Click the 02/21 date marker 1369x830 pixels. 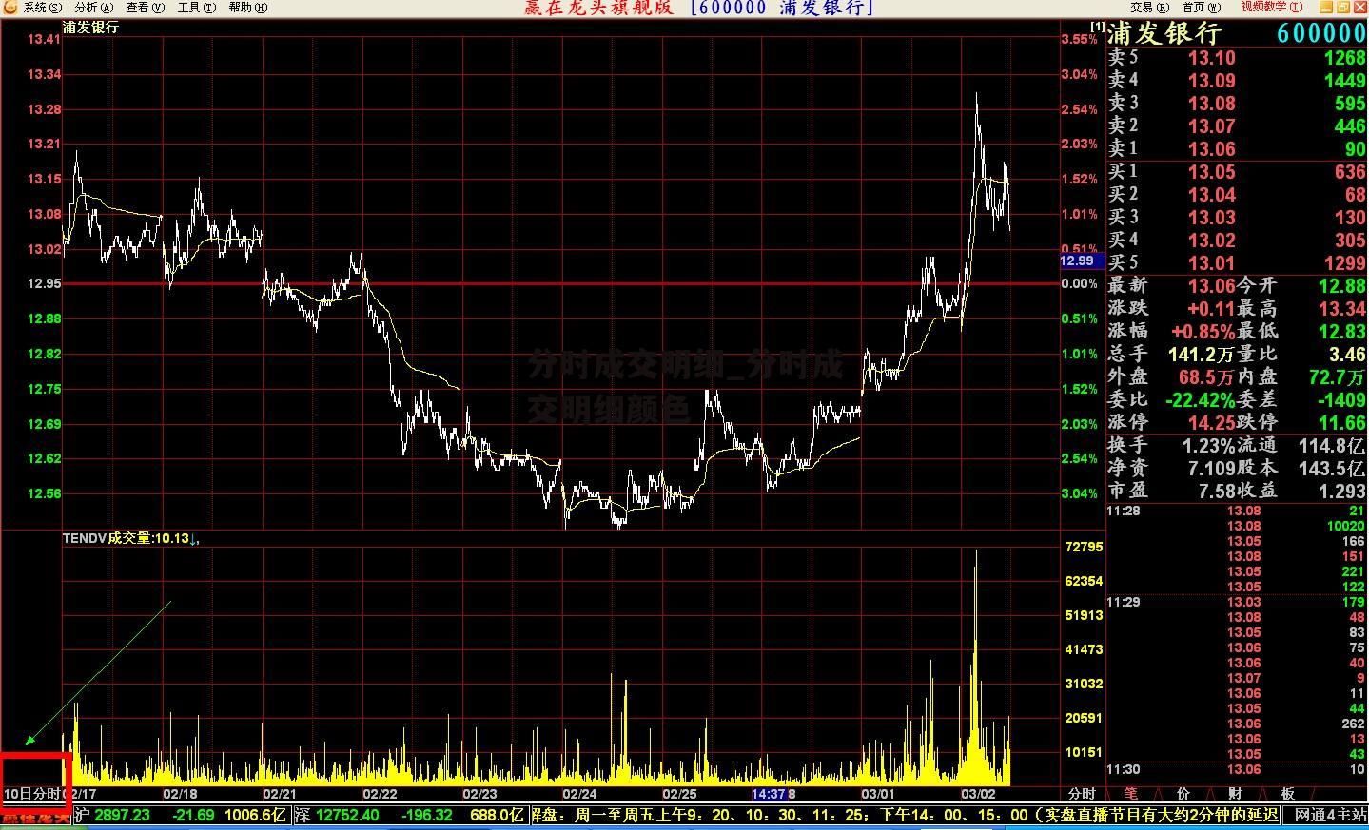tap(280, 794)
